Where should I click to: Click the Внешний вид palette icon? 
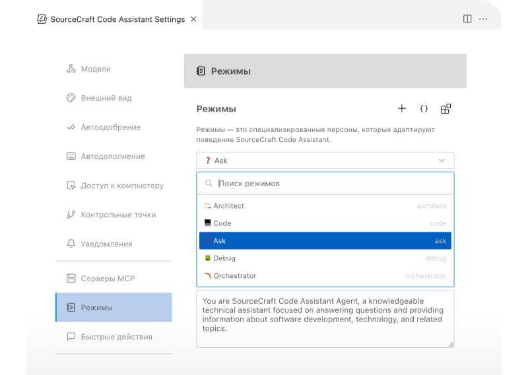coord(71,98)
